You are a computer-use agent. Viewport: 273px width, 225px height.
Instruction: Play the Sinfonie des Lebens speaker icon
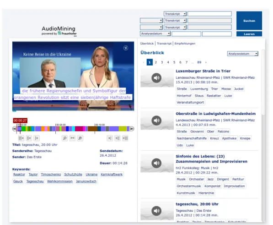pos(156,163)
